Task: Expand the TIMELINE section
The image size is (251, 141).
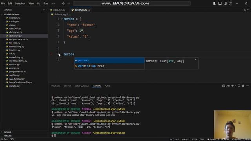Action: pos(7,136)
